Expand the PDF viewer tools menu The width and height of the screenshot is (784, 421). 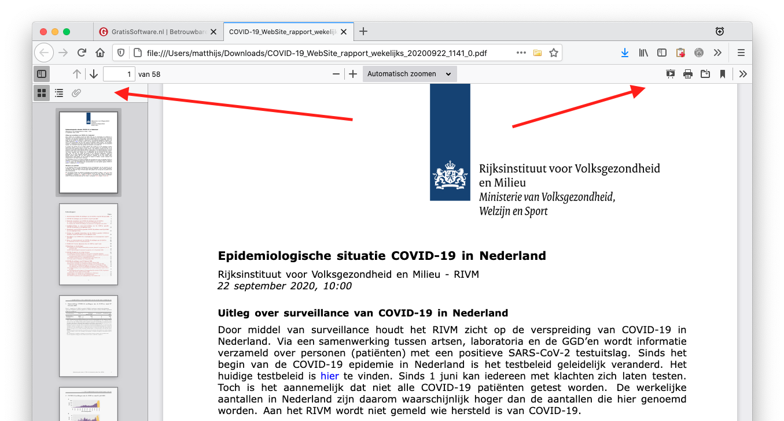pos(743,74)
